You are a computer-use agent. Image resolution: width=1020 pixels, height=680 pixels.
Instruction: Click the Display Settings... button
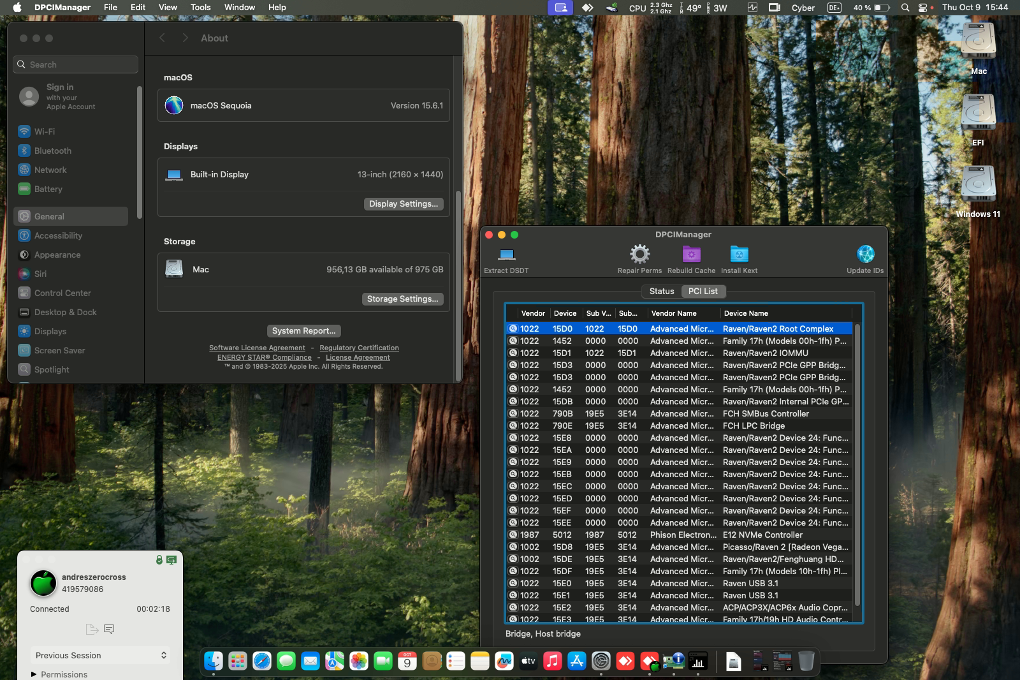pyautogui.click(x=404, y=204)
